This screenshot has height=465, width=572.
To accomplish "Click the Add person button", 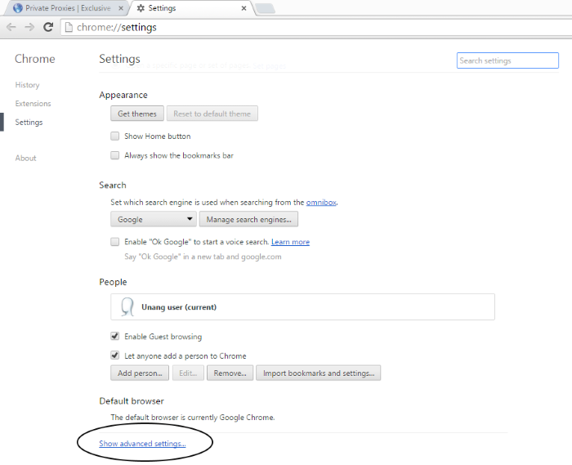I will click(x=140, y=373).
